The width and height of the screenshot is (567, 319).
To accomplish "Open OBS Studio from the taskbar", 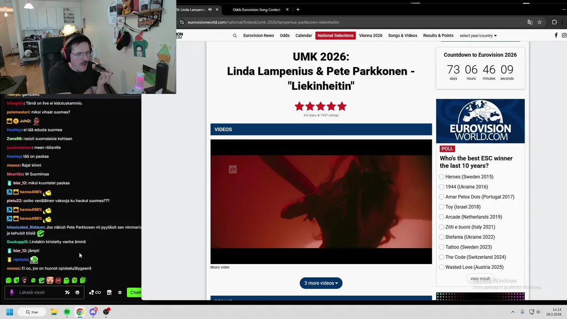I will point(106,312).
